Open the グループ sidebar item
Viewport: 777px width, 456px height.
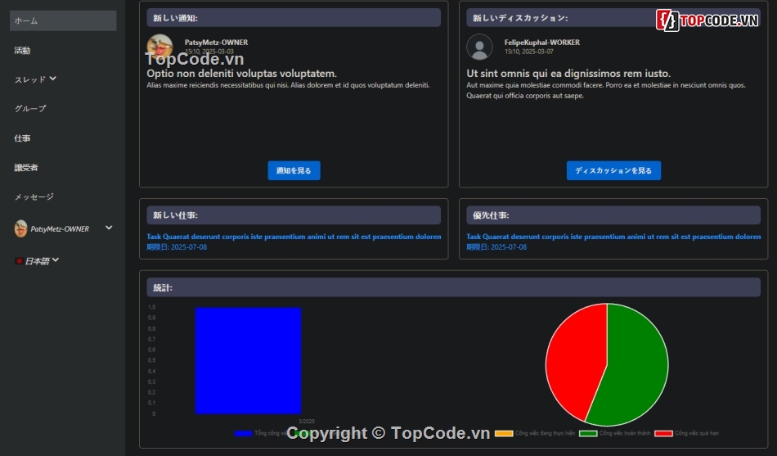[x=30, y=109]
